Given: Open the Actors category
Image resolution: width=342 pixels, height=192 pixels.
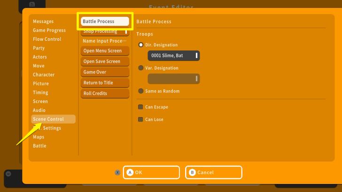Looking at the screenshot, I should pos(39,57).
